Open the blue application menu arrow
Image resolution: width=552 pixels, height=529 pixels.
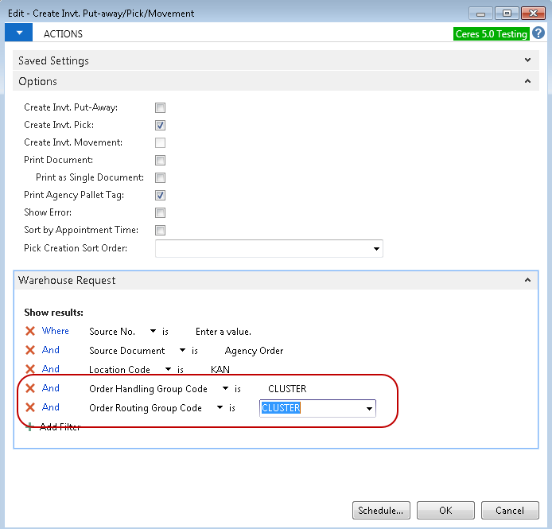point(18,33)
